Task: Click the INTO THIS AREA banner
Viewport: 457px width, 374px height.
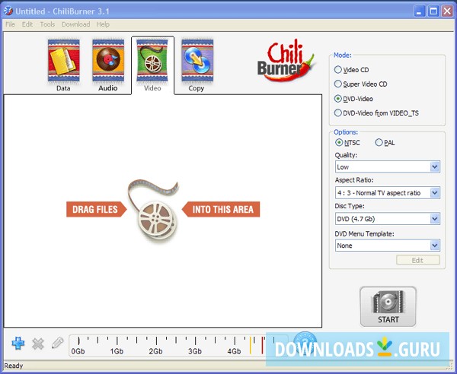Action: (221, 209)
